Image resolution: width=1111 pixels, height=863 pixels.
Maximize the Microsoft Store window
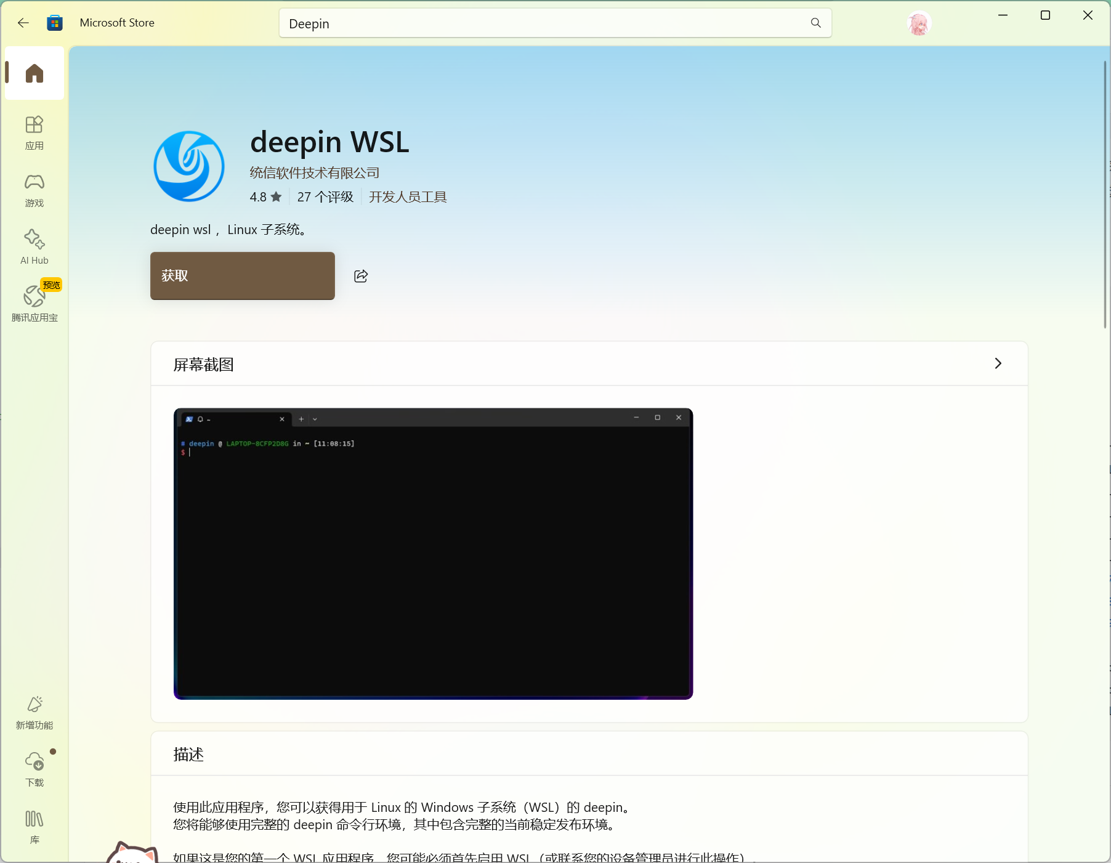[1045, 15]
